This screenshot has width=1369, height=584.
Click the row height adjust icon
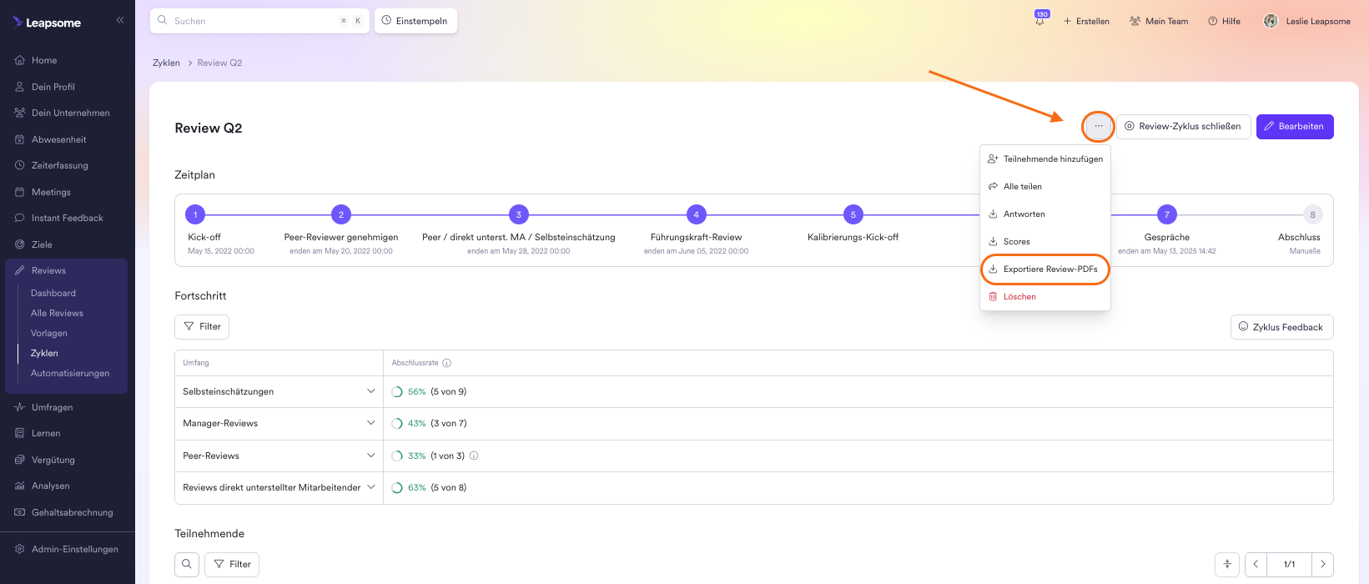[x=1227, y=565]
